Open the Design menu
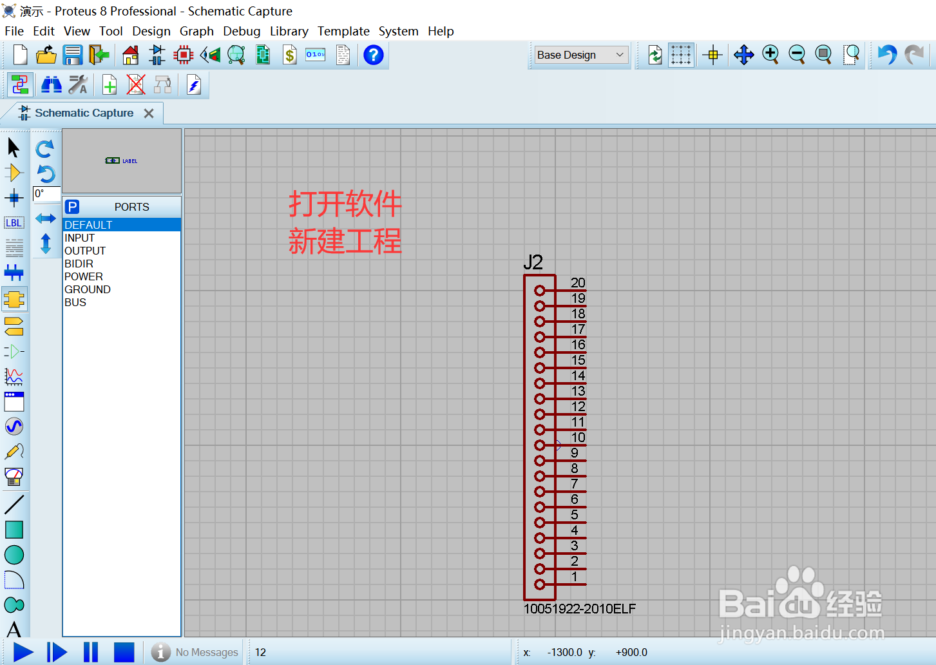This screenshot has width=936, height=665. point(151,31)
